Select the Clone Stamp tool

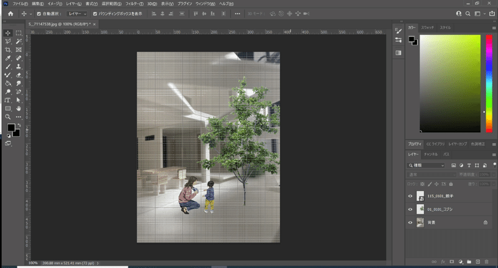(19, 67)
